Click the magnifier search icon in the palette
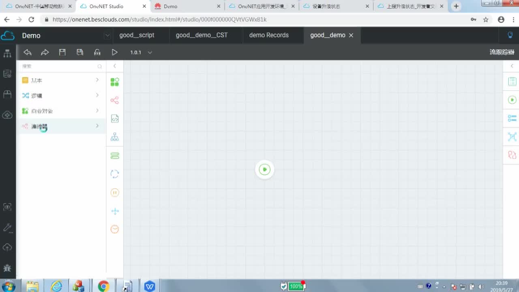 (99, 66)
